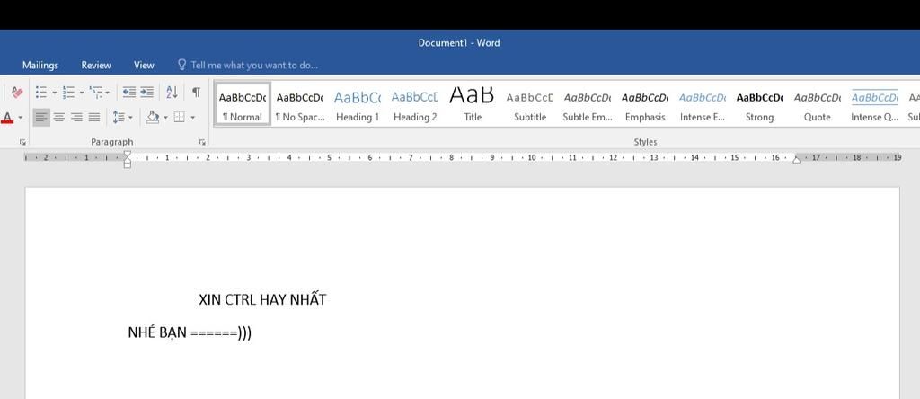This screenshot has height=399, width=920.
Task: Open the line spacing dropdown arrow
Action: tap(130, 118)
